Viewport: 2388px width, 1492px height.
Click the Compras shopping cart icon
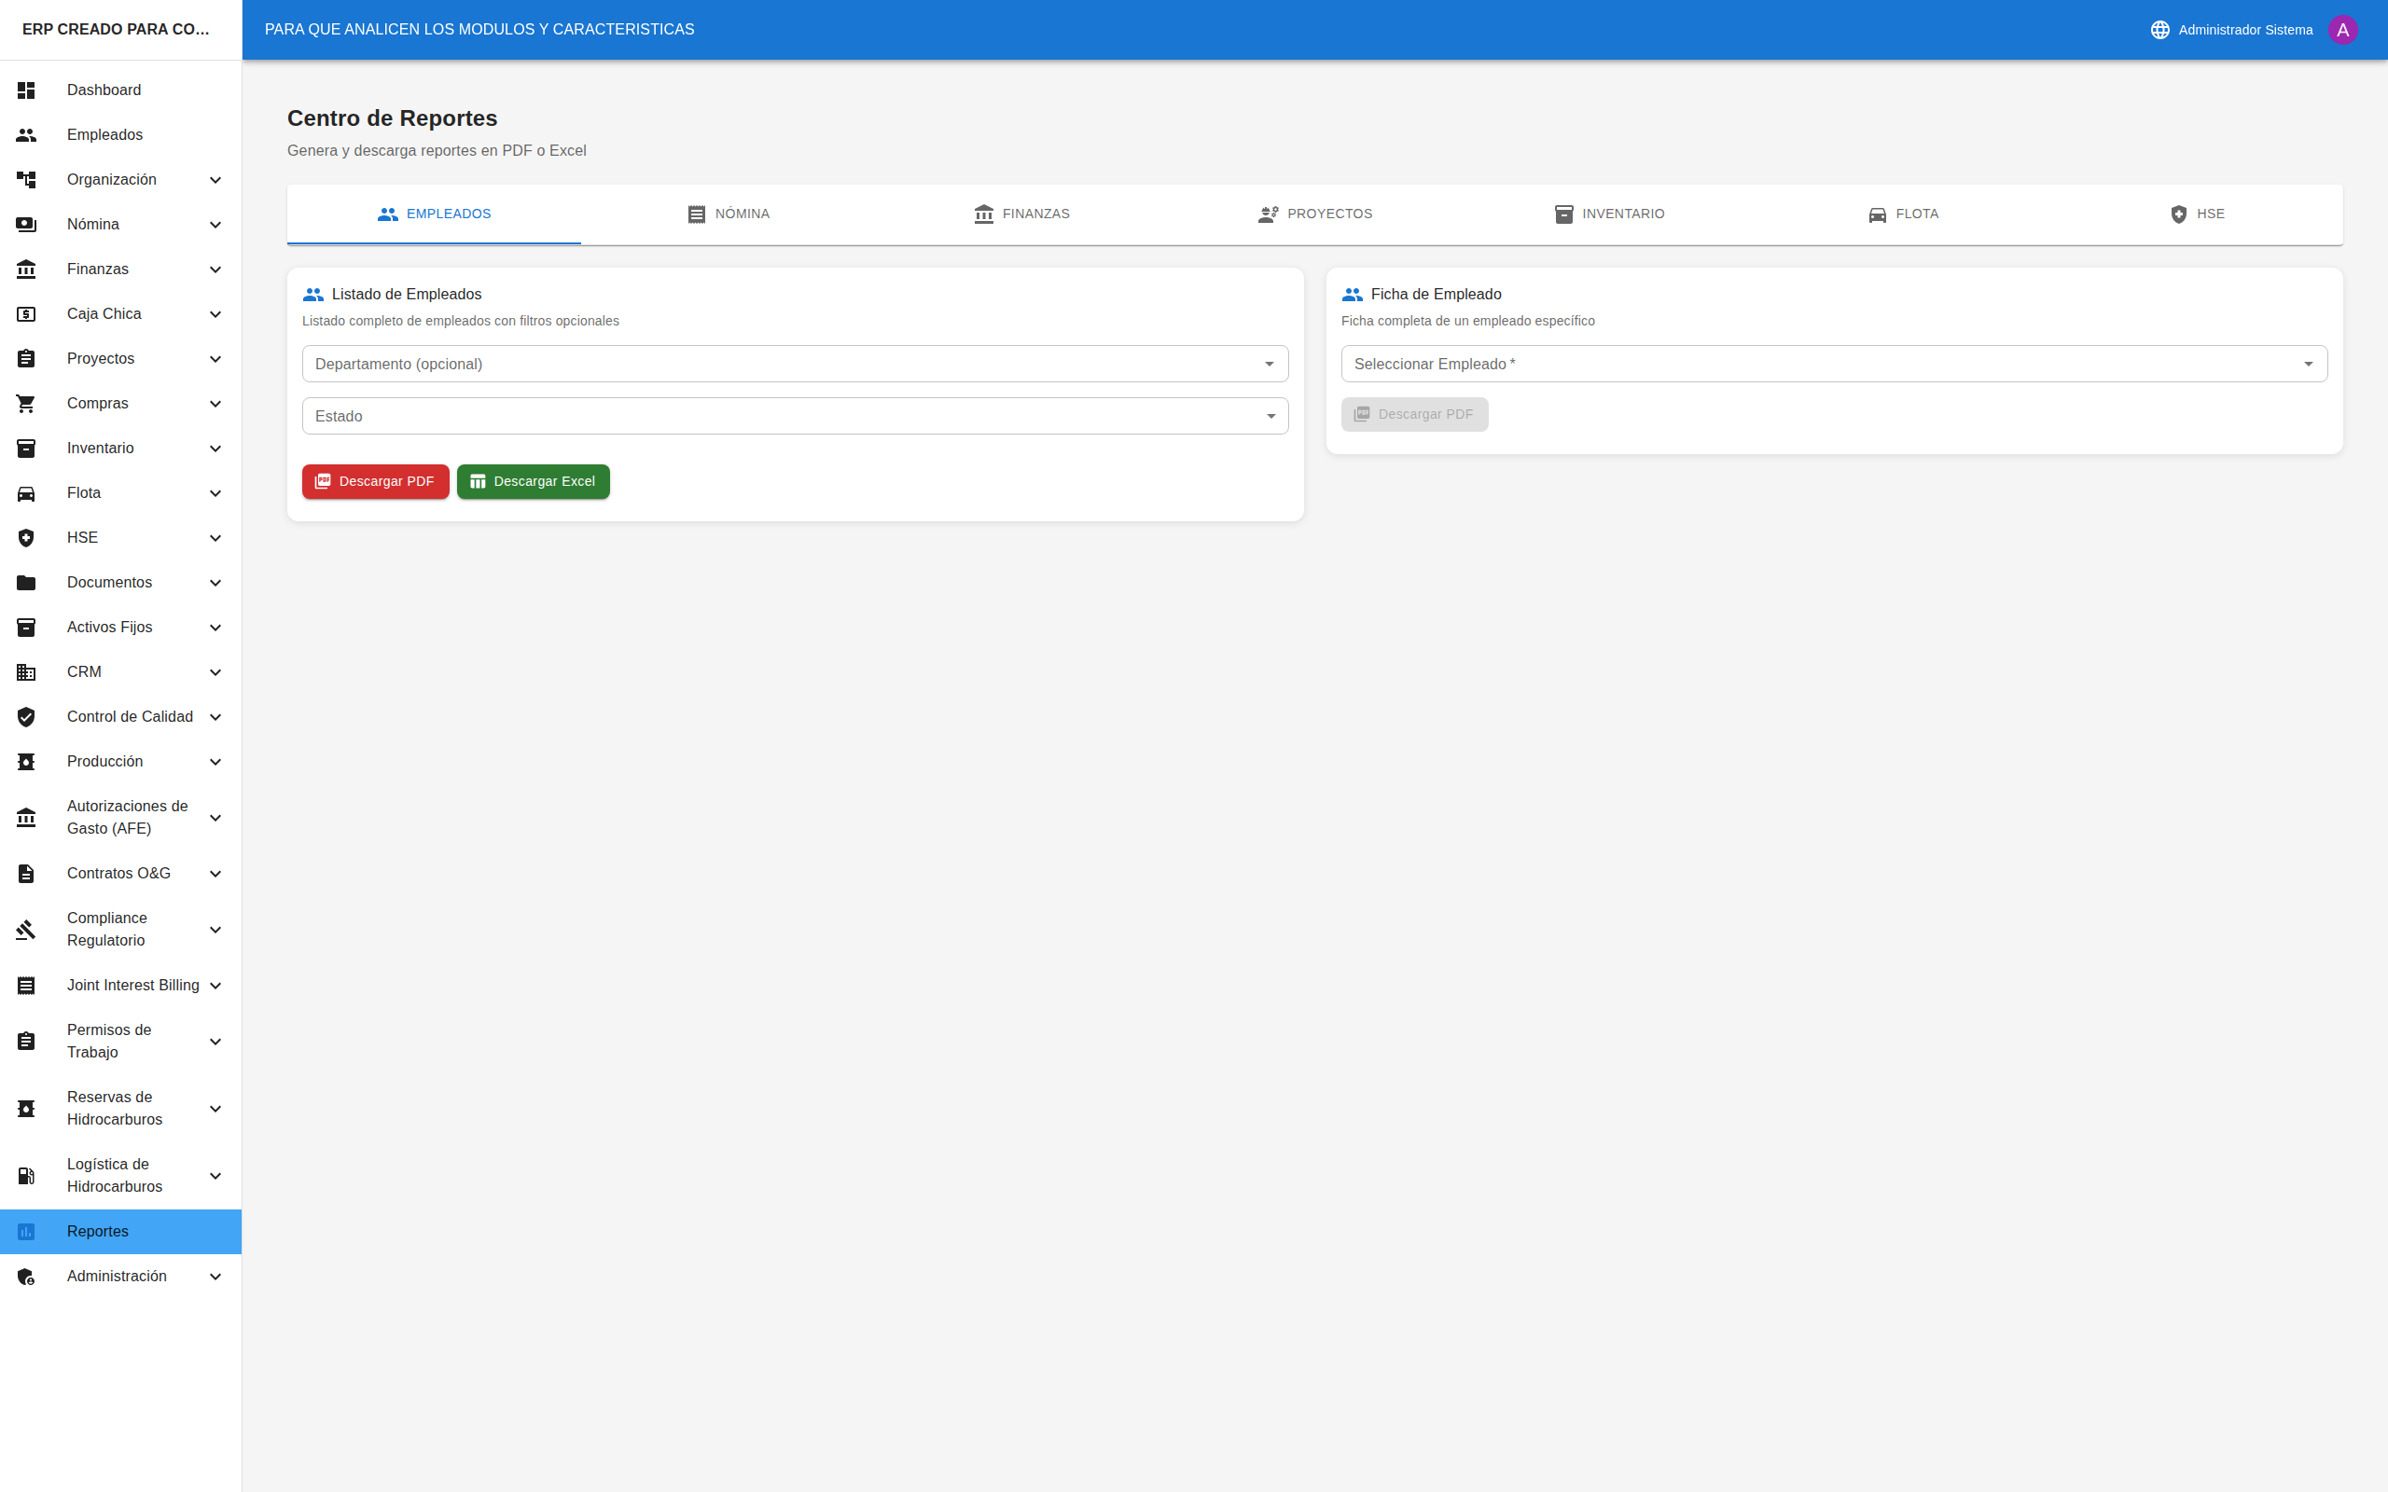click(x=27, y=404)
